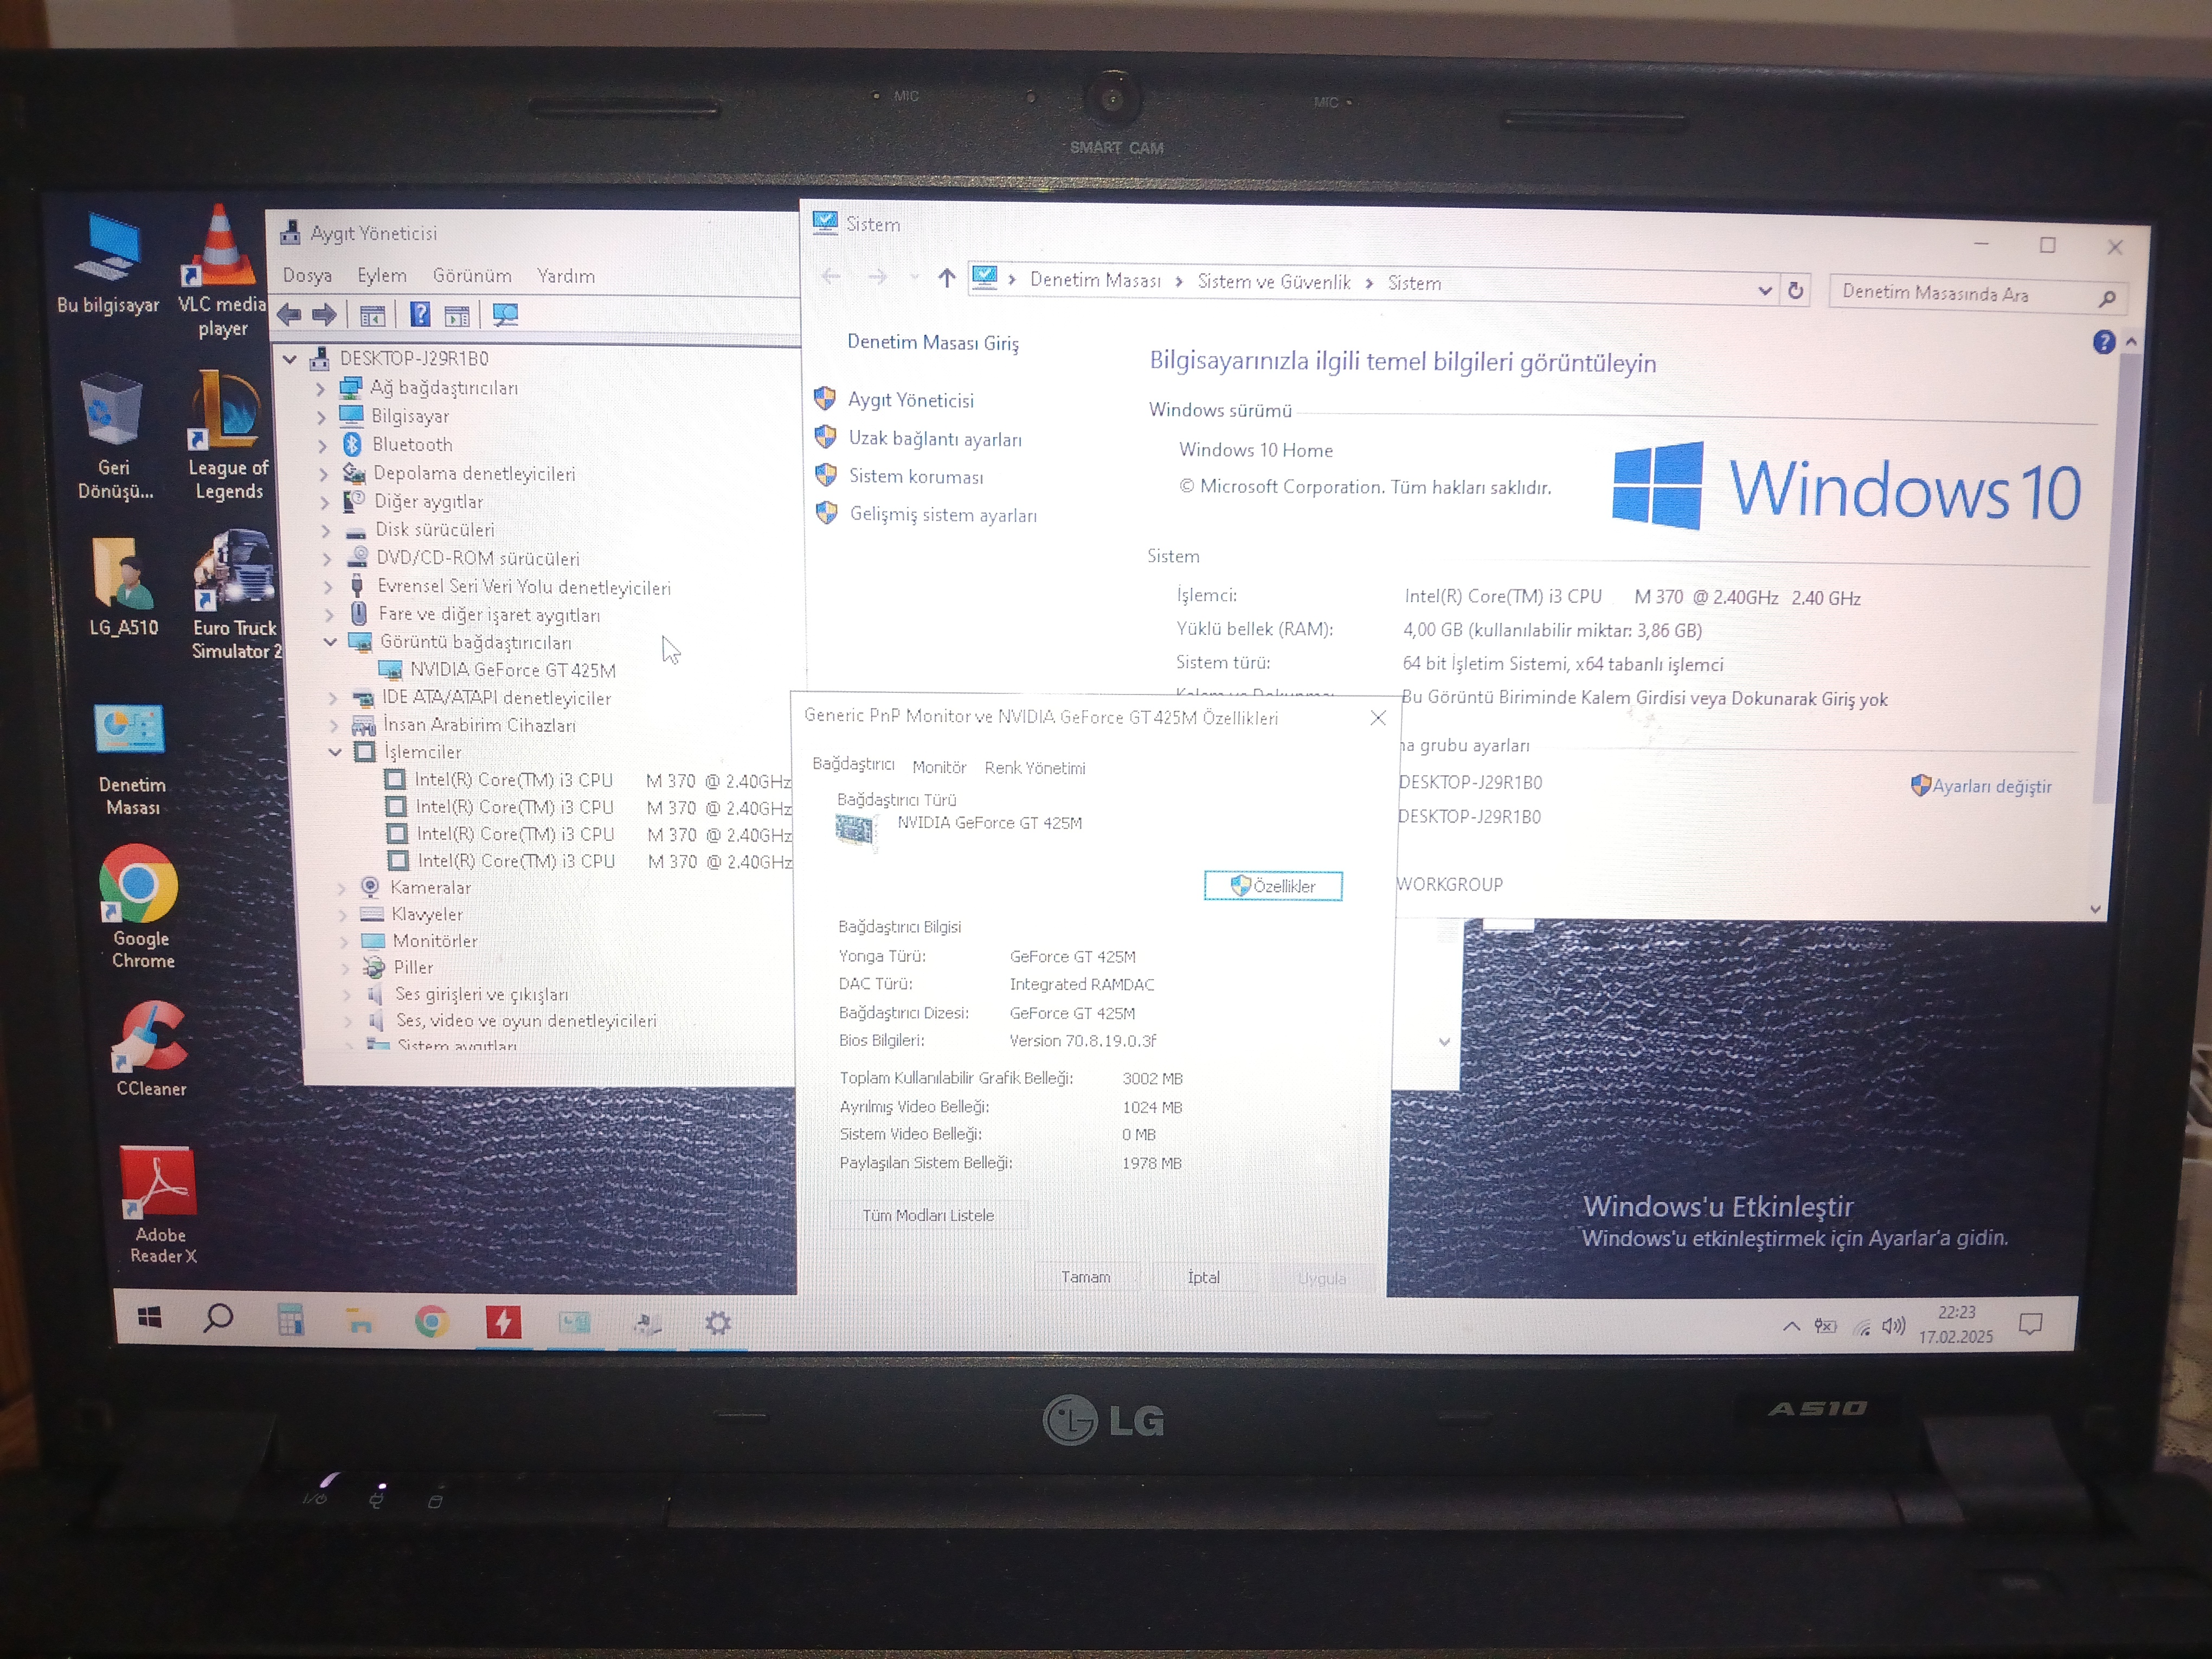Click the up arrow in Sistem window

coord(946,278)
